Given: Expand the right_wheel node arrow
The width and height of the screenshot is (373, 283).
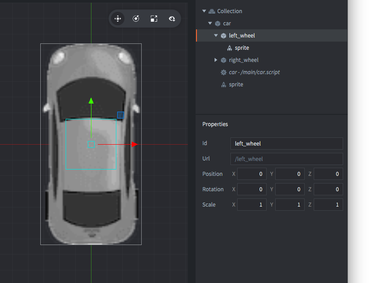Looking at the screenshot, I should (x=216, y=60).
